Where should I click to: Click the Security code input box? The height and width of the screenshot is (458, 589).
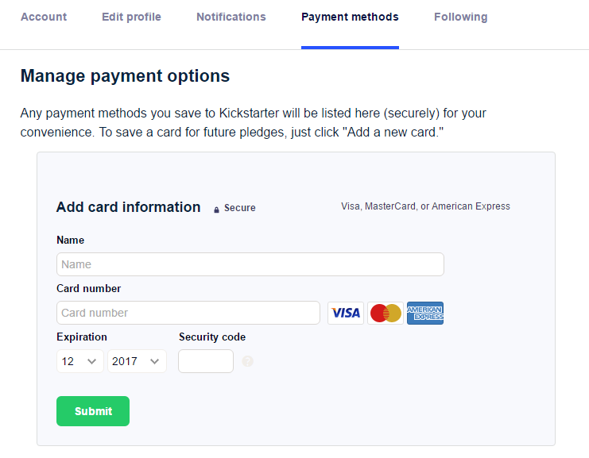click(206, 361)
